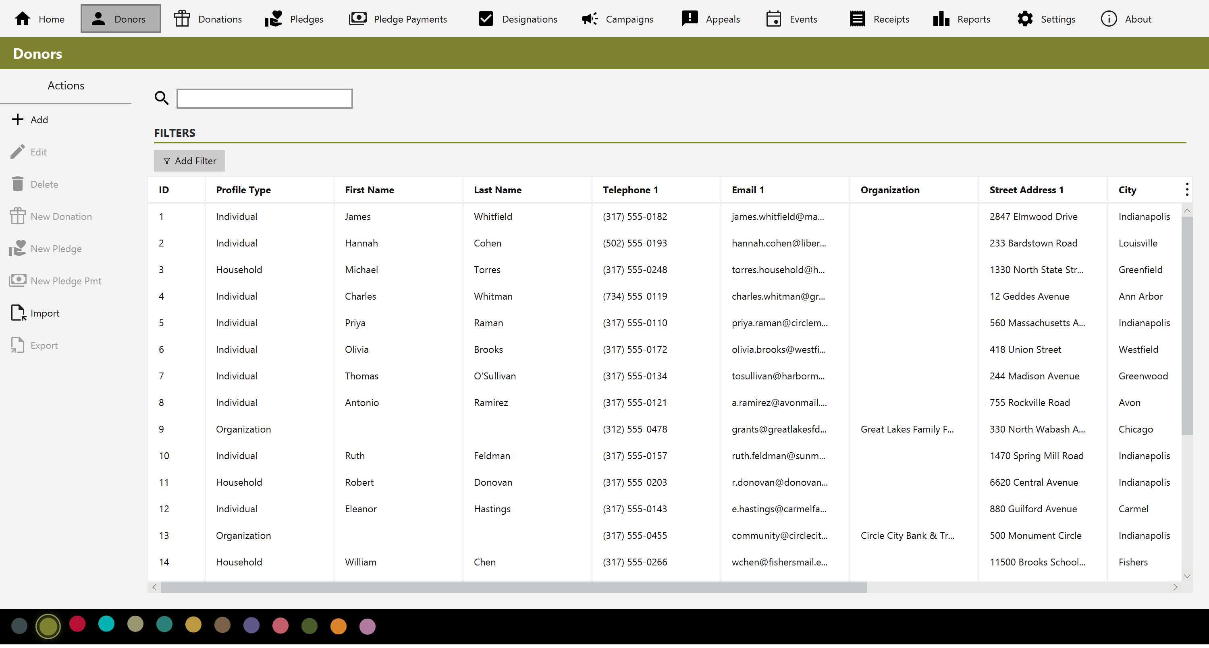The image size is (1209, 648).
Task: Click the Pledges hand-heart icon
Action: pyautogui.click(x=273, y=19)
